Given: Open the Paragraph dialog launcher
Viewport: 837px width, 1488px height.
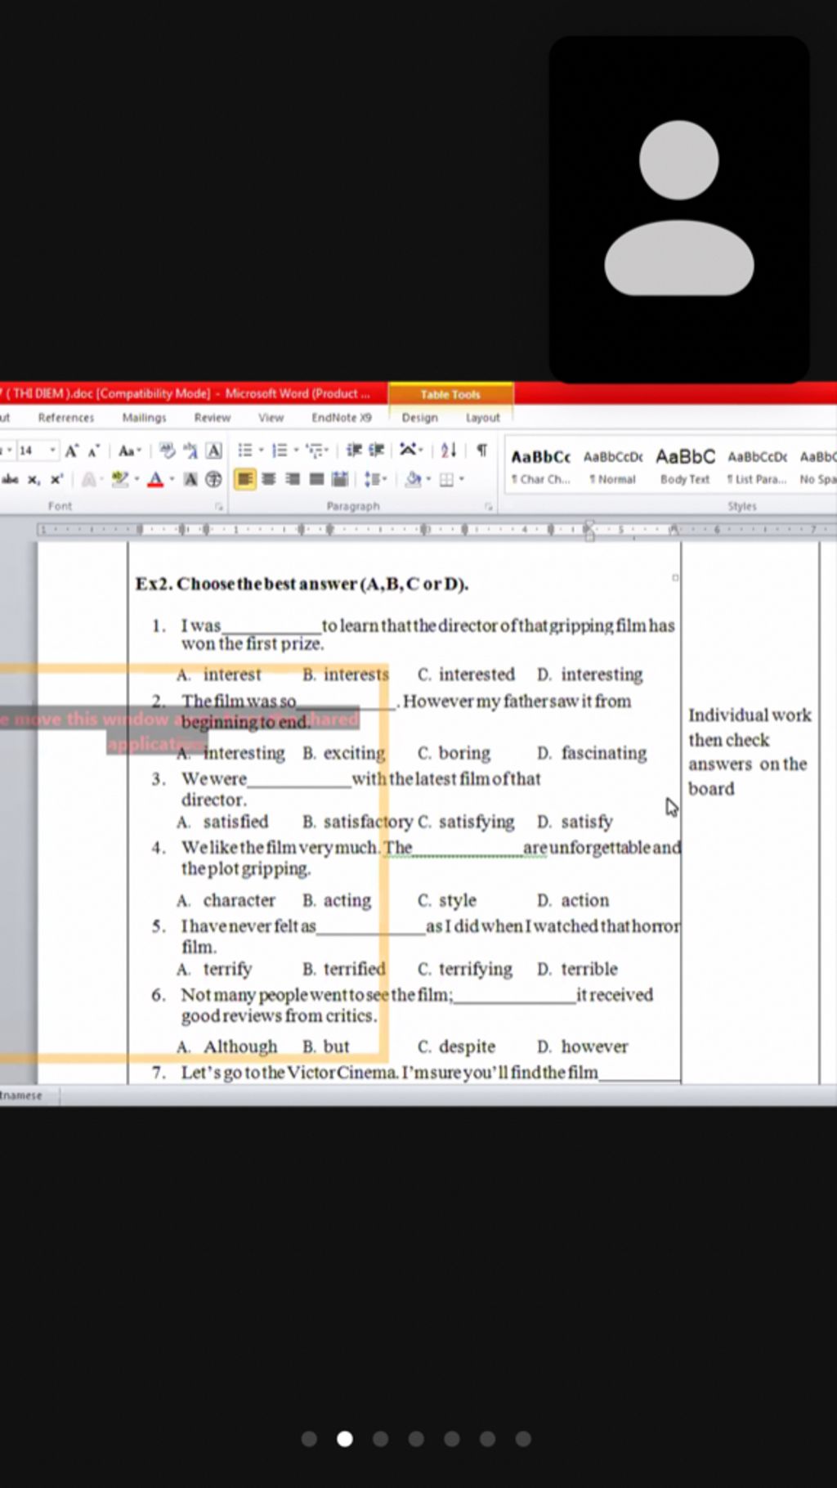Looking at the screenshot, I should pos(489,507).
